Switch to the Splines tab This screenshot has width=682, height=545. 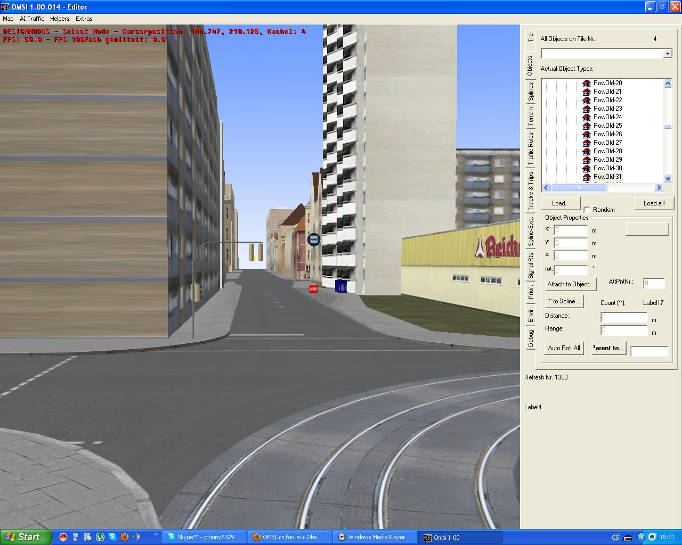click(531, 92)
